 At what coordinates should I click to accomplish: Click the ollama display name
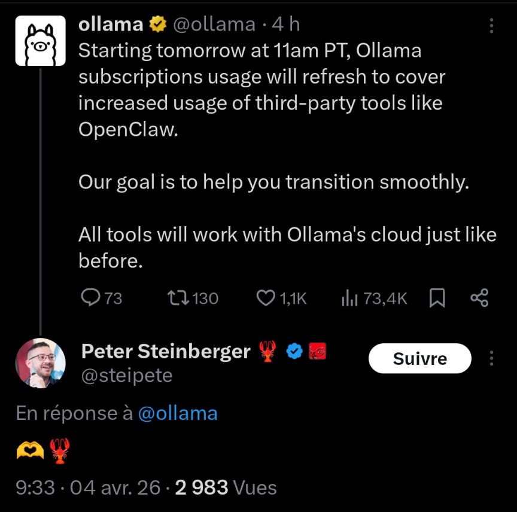(111, 25)
